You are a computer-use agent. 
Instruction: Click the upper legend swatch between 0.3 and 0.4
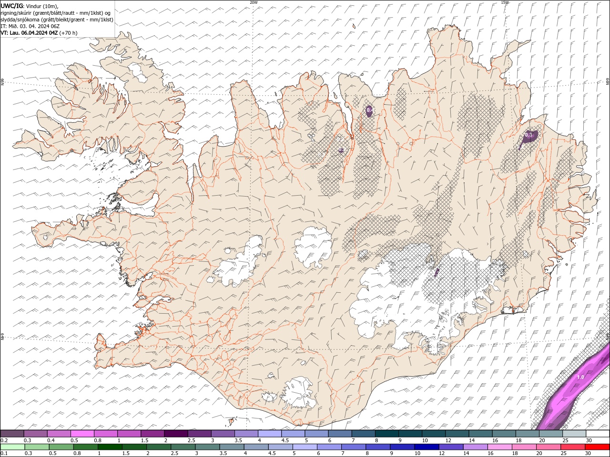[35, 434]
